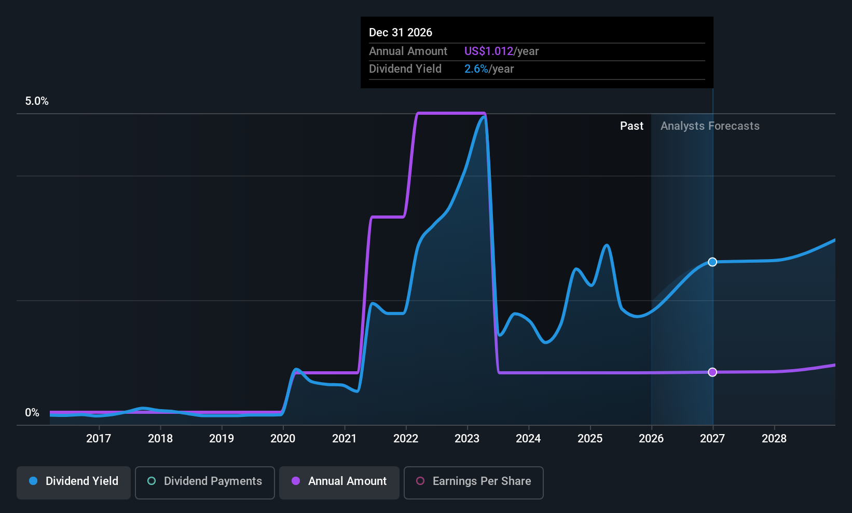Select the blue dividend yield marker at 2027
The image size is (852, 513).
[x=712, y=262]
